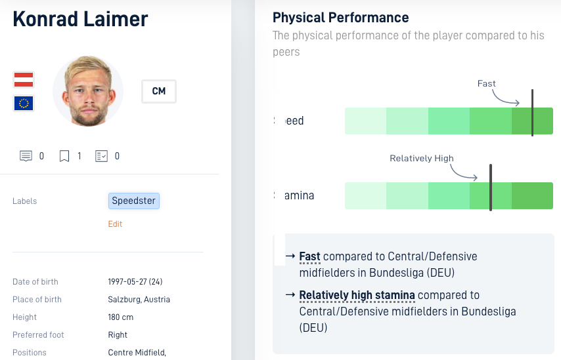561x360 pixels.
Task: Select the Speedster label tag
Action: [134, 201]
